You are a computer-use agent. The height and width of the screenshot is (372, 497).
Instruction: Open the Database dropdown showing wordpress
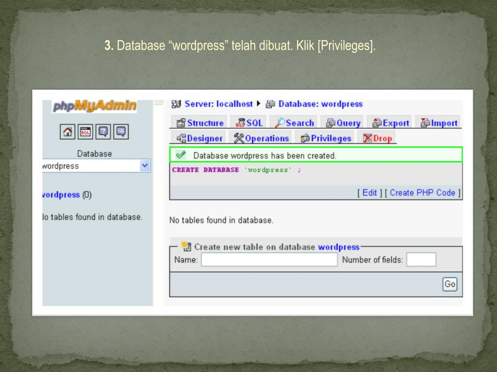pos(97,166)
